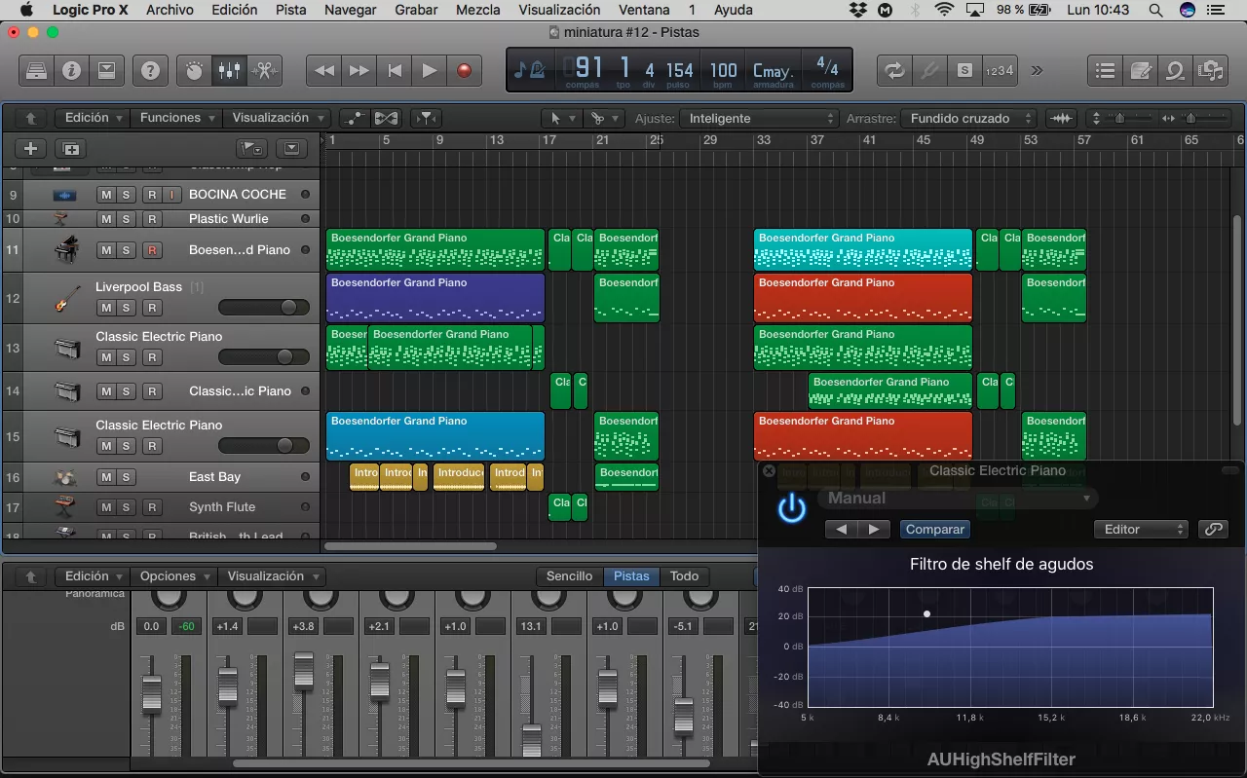Open the Arrastre Fundido cruzado dropdown
The height and width of the screenshot is (778, 1247).
pos(968,118)
